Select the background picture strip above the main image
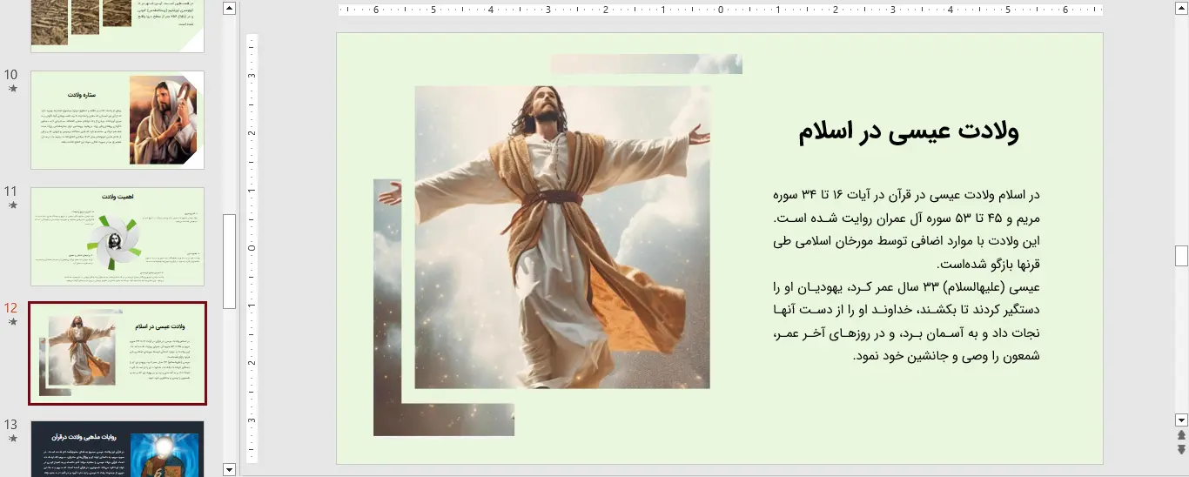This screenshot has height=477, width=1189. tap(647, 64)
